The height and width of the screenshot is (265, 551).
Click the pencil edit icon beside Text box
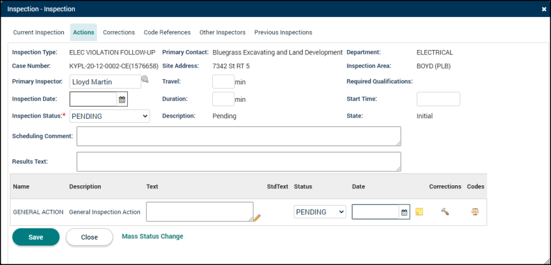257,218
